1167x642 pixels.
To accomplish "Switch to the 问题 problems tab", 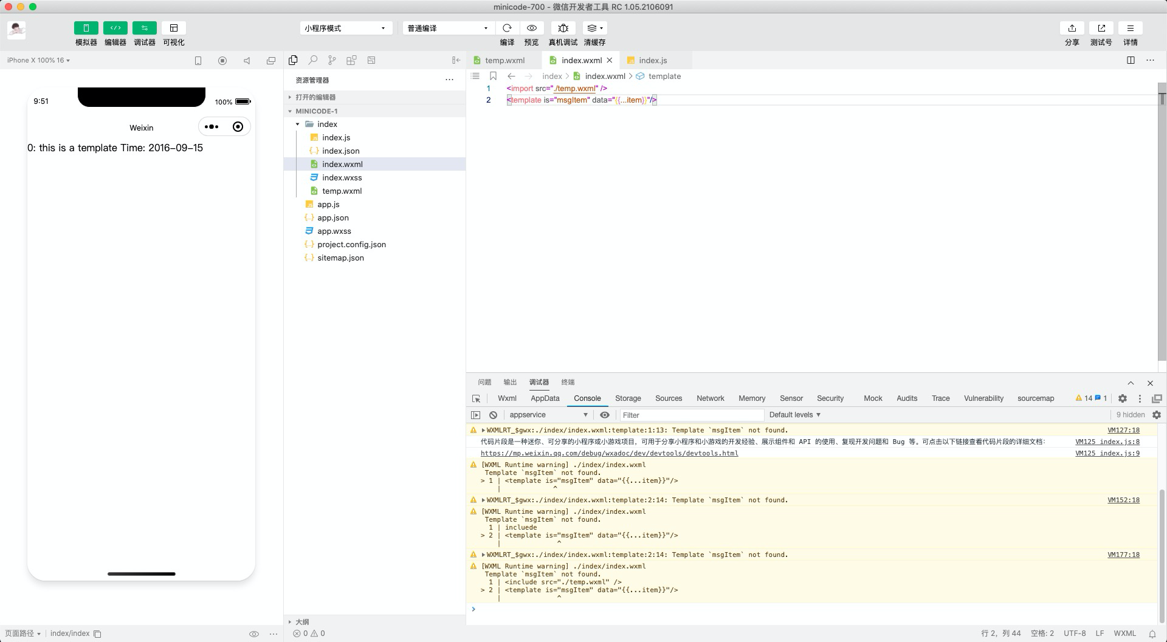I will click(x=484, y=382).
